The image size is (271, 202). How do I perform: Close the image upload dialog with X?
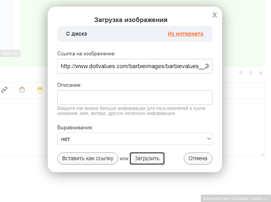tap(214, 15)
